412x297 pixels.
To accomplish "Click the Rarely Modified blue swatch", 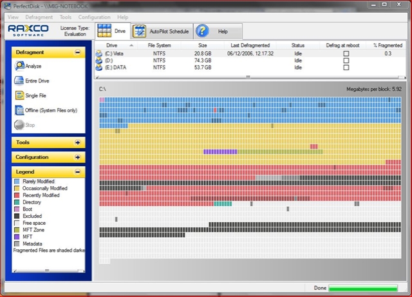I will [17, 181].
